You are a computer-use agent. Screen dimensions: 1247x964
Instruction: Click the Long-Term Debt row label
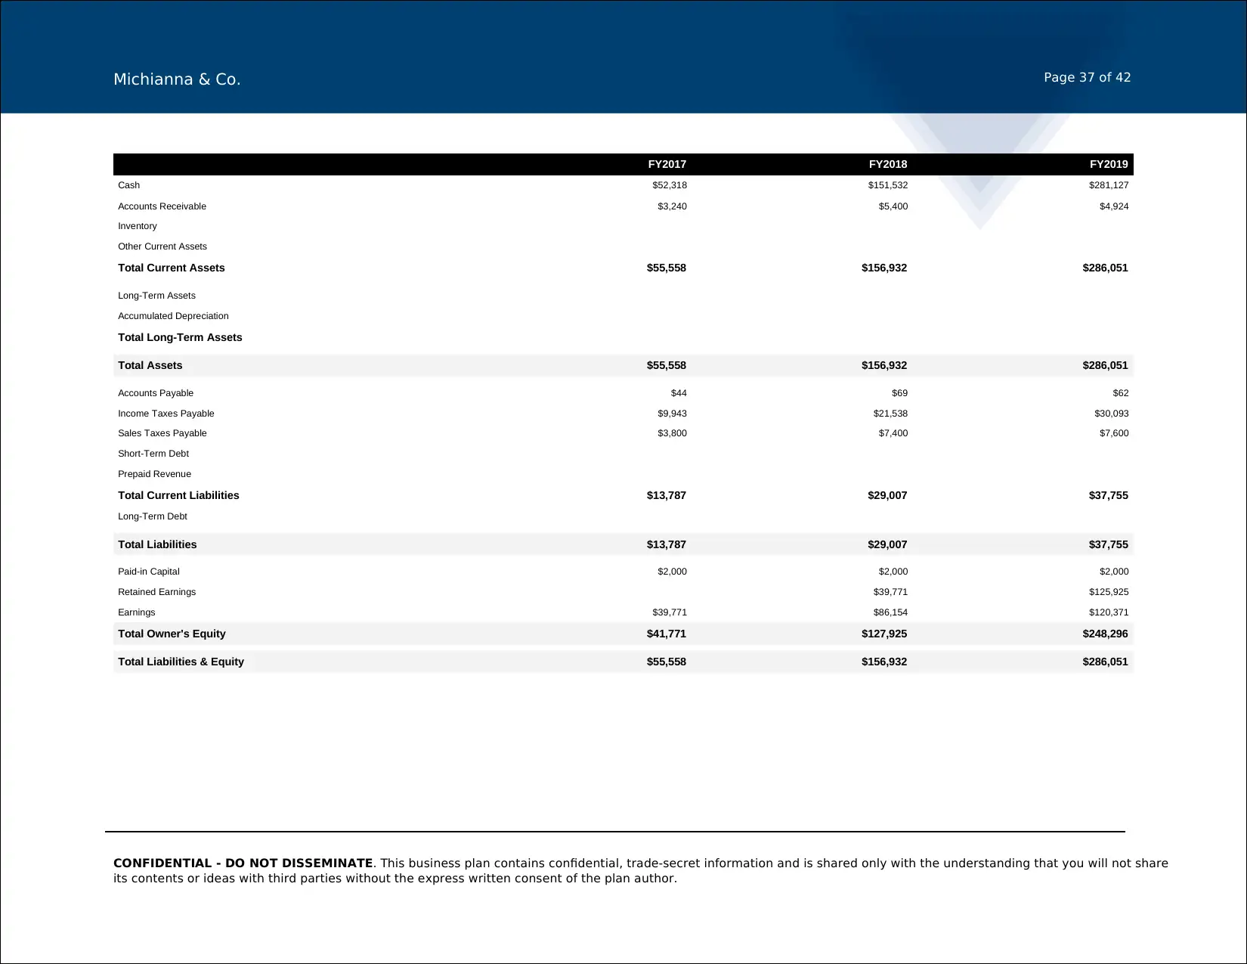point(153,516)
